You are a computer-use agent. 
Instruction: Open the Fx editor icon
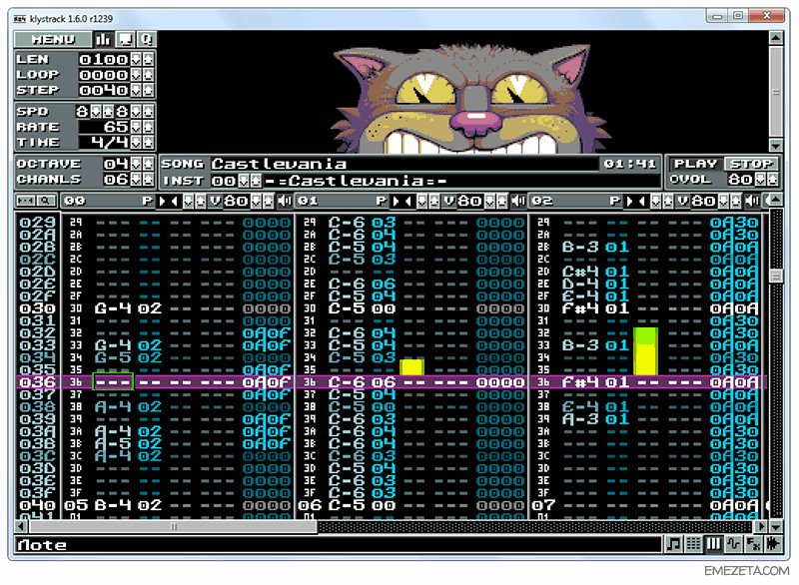(x=753, y=544)
